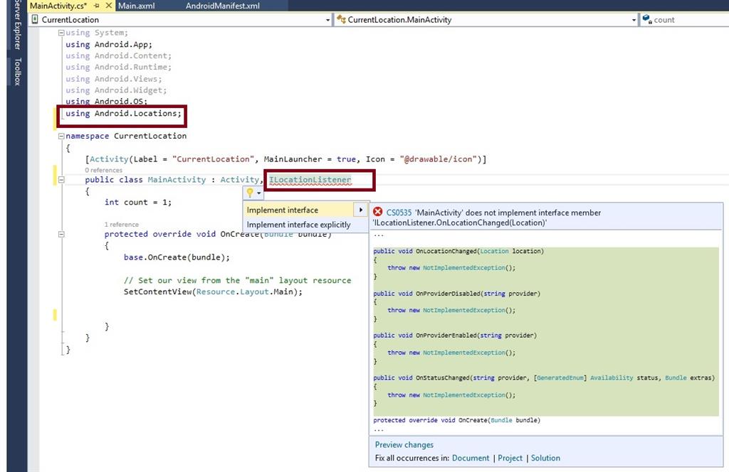Pin the MainActivity.cs tab
Screen dimensions: 729x472
[97, 6]
